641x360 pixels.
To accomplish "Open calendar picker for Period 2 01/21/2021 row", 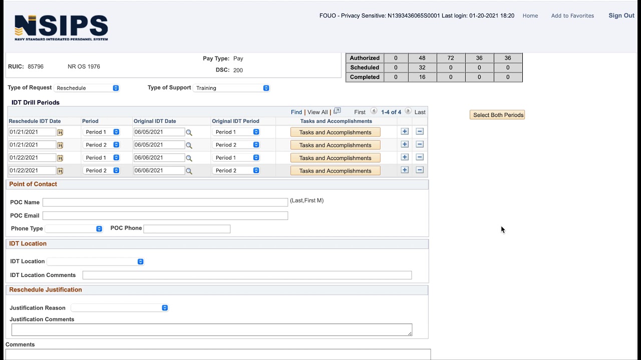I will (x=60, y=145).
